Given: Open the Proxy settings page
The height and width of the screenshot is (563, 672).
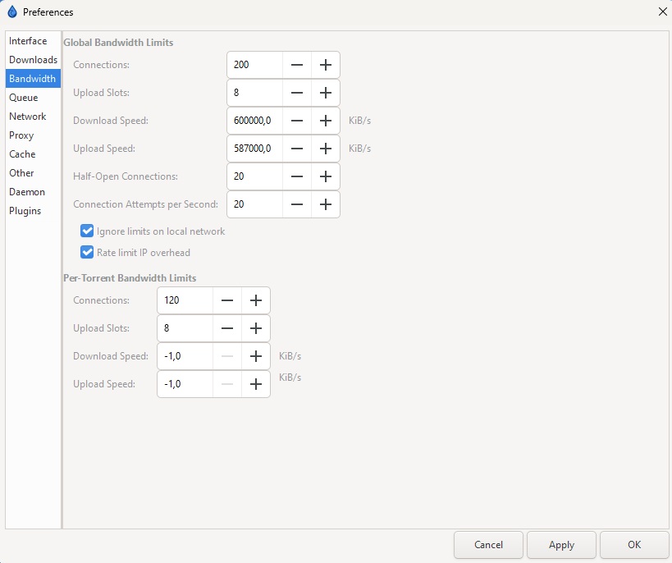Looking at the screenshot, I should tap(33, 135).
